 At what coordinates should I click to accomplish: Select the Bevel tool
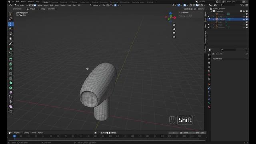coord(11,69)
